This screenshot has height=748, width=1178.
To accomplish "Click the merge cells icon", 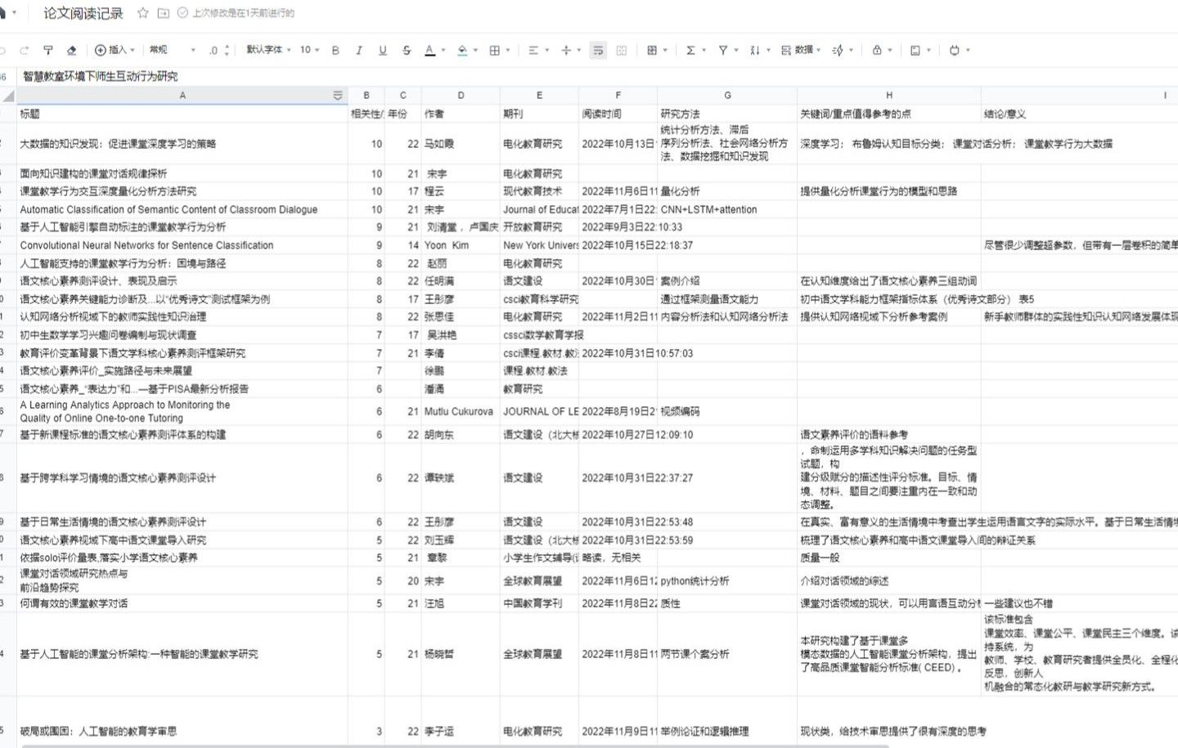I will 622,50.
